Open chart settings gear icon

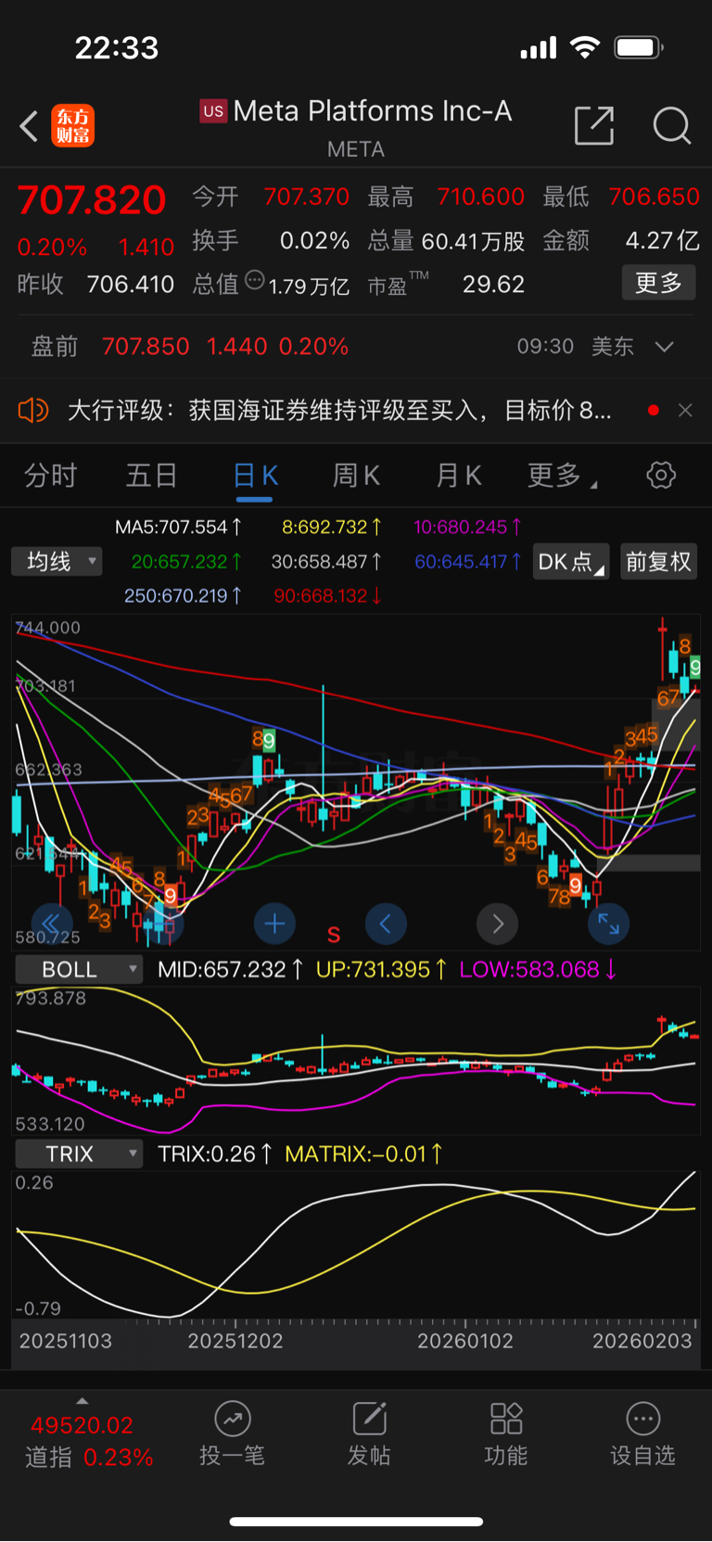[661, 476]
